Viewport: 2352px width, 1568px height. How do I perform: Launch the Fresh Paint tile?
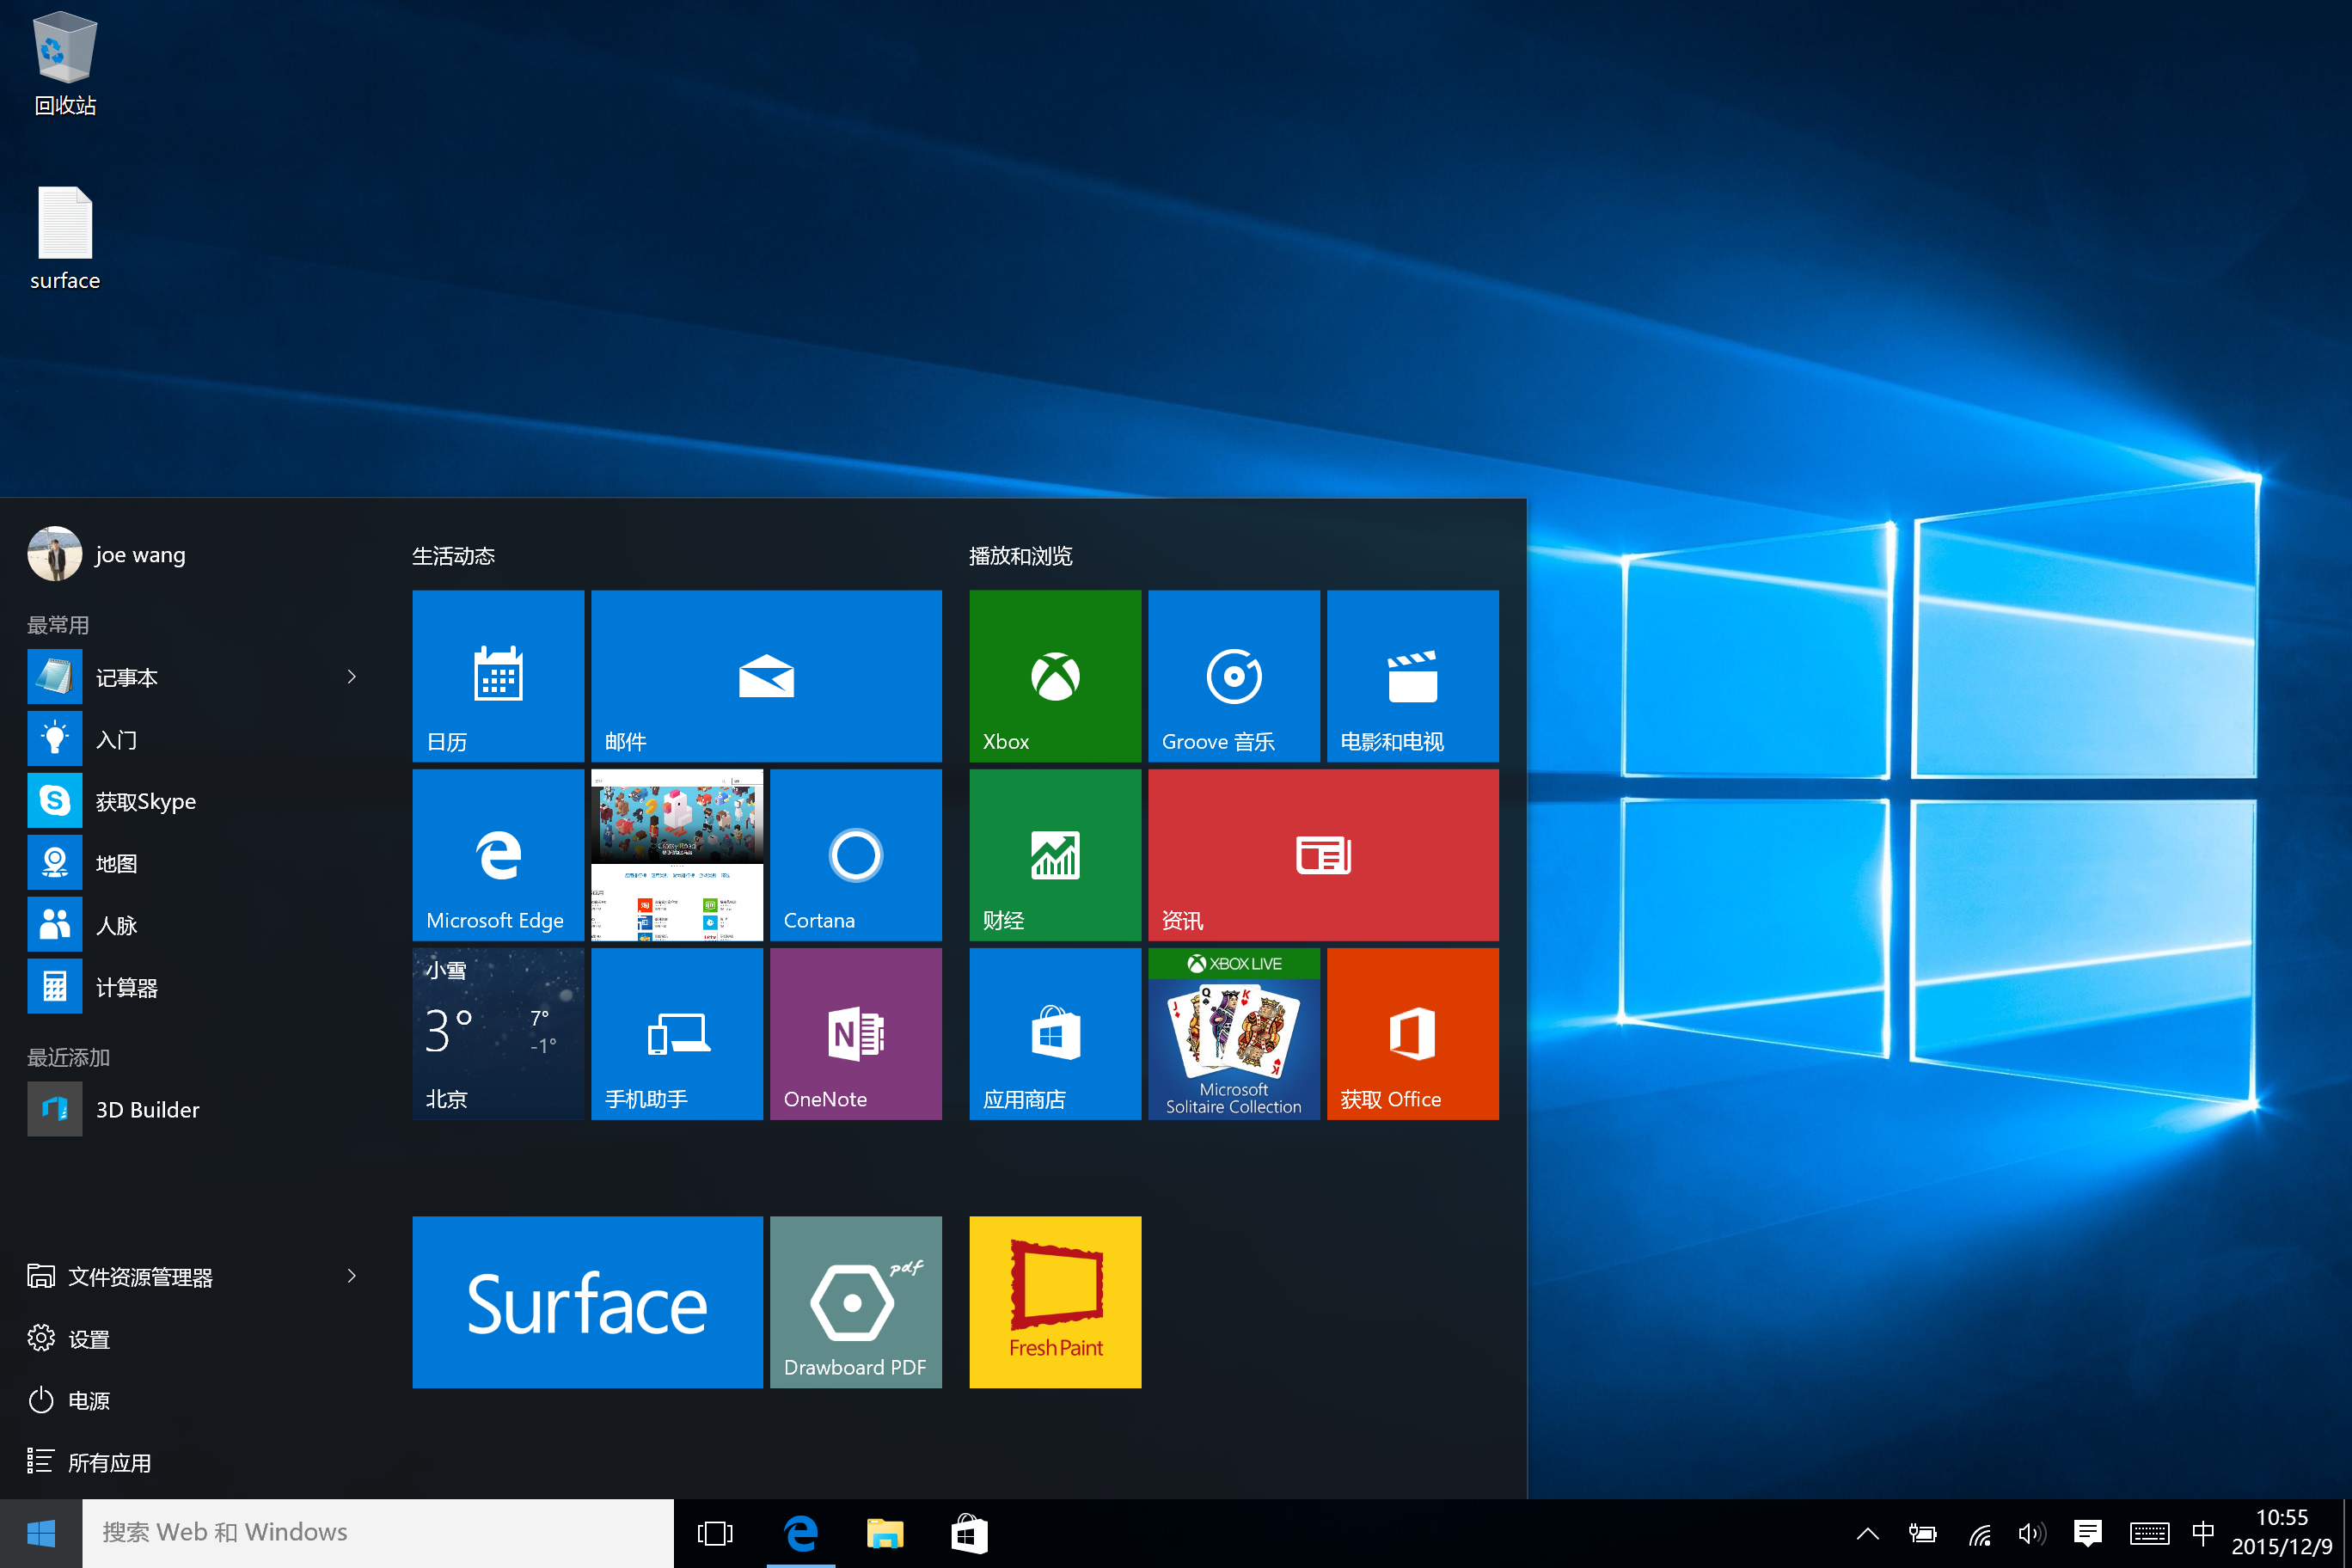tap(1054, 1301)
